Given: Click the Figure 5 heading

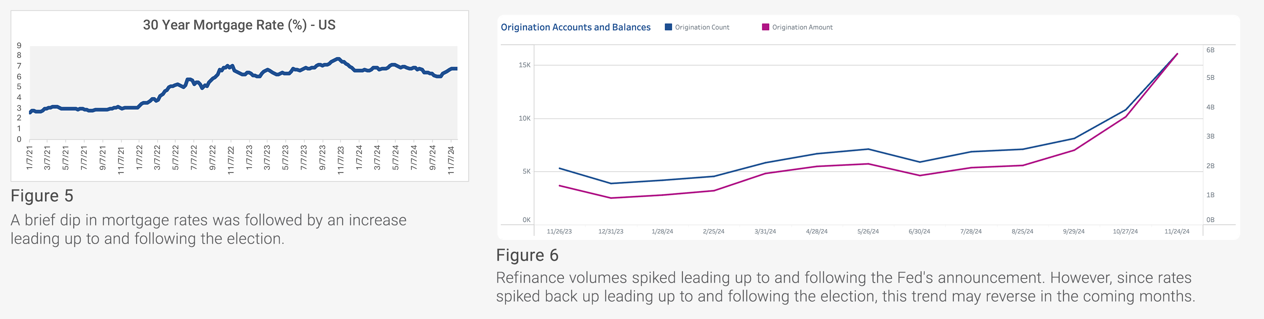Looking at the screenshot, I should tap(42, 196).
